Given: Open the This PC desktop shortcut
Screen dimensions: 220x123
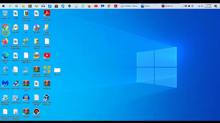Looking at the screenshot, I should pyautogui.click(x=26, y=71).
